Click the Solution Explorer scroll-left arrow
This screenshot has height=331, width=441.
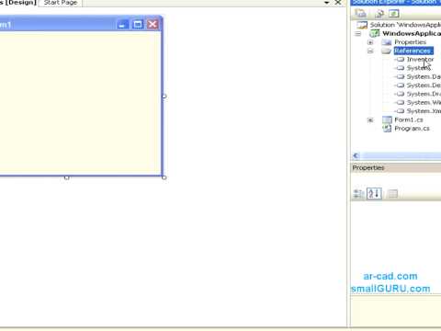pos(356,155)
